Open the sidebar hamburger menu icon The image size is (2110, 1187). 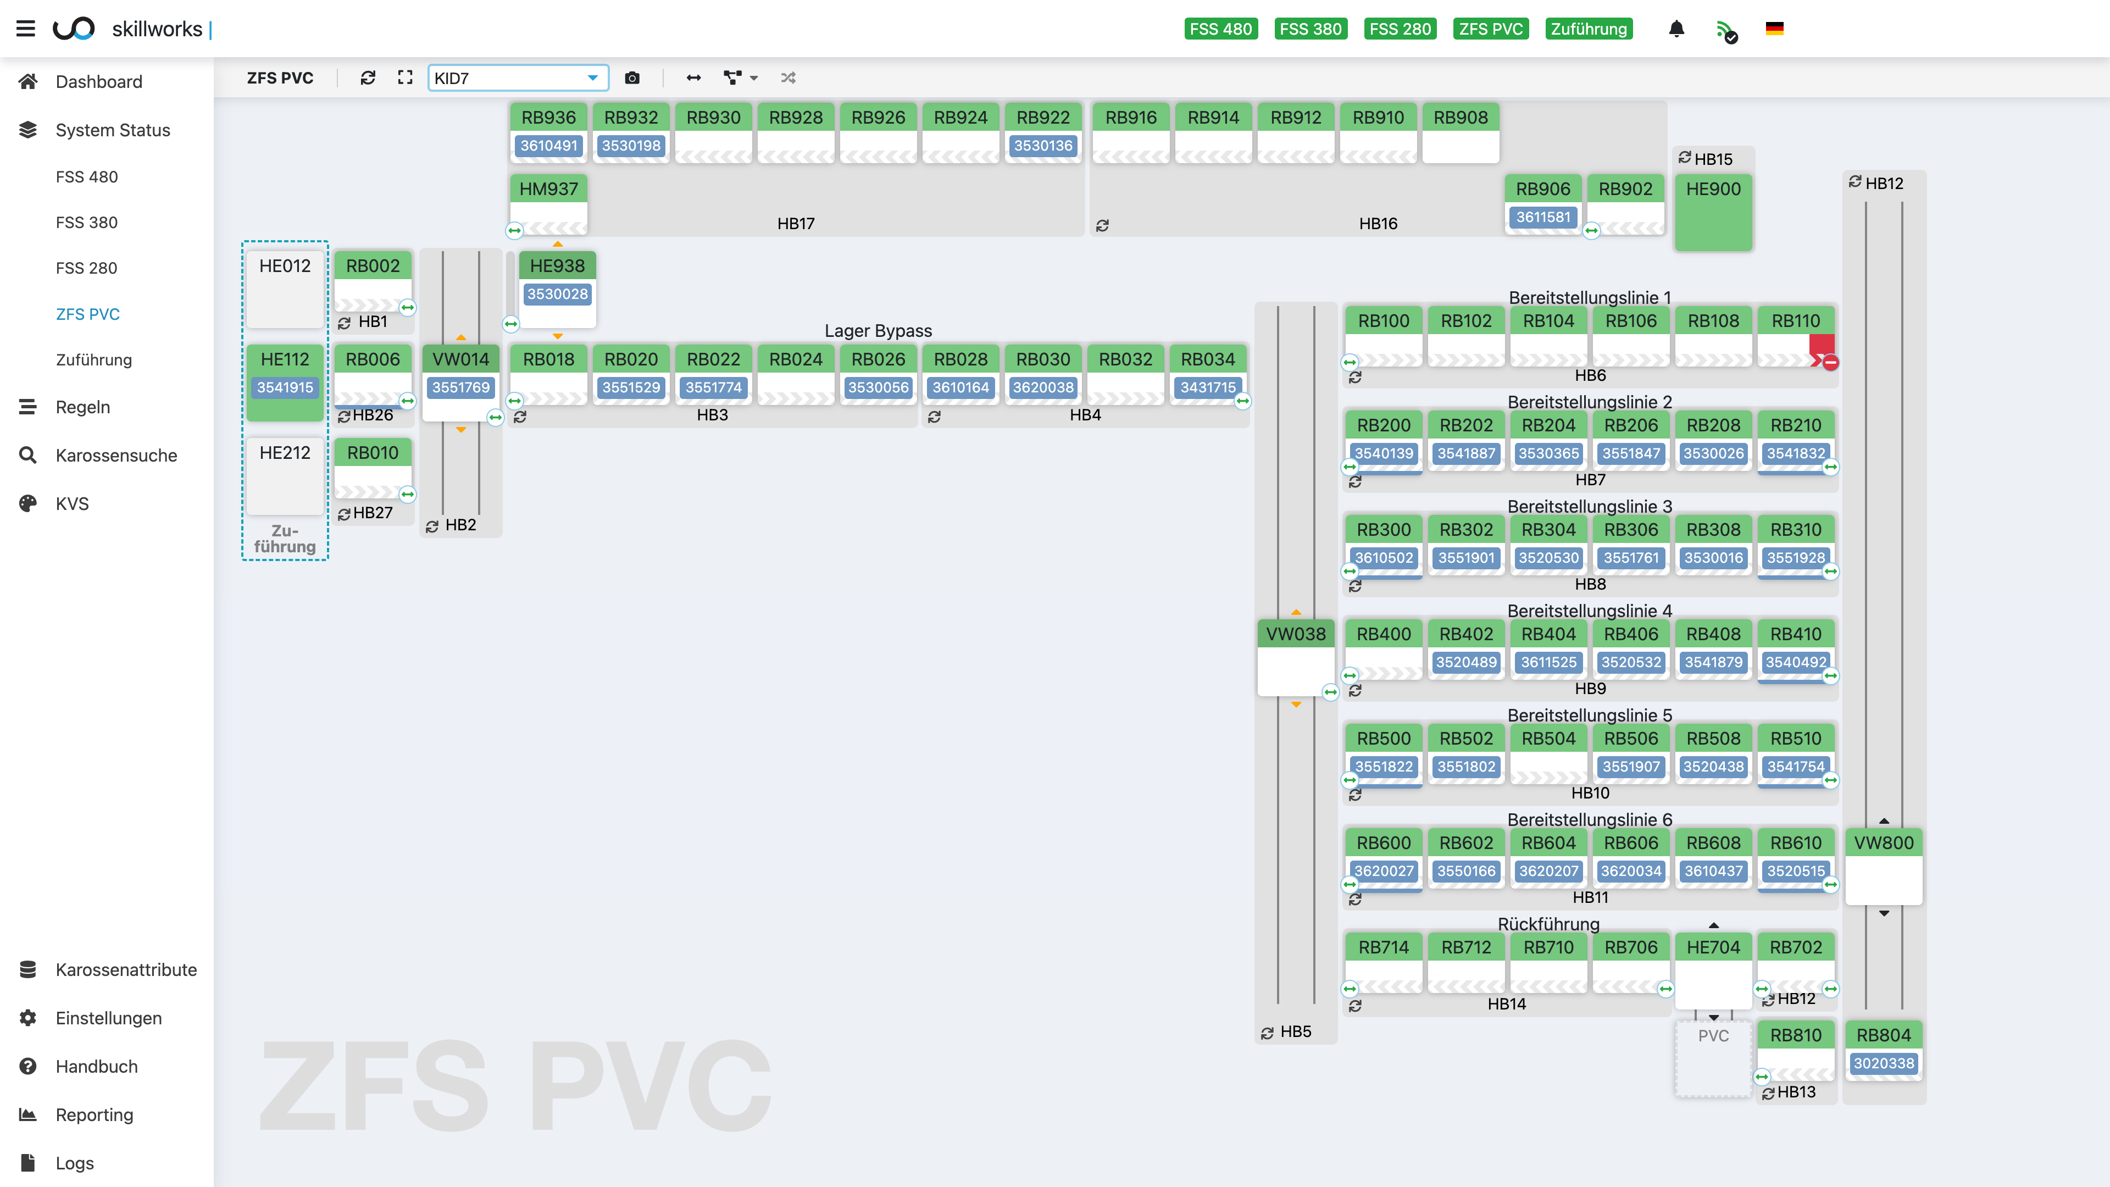26,28
